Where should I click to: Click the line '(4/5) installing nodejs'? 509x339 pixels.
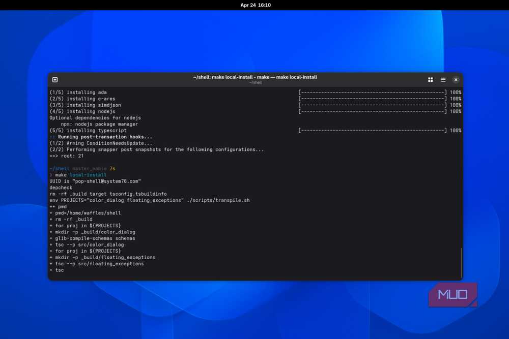(x=82, y=111)
